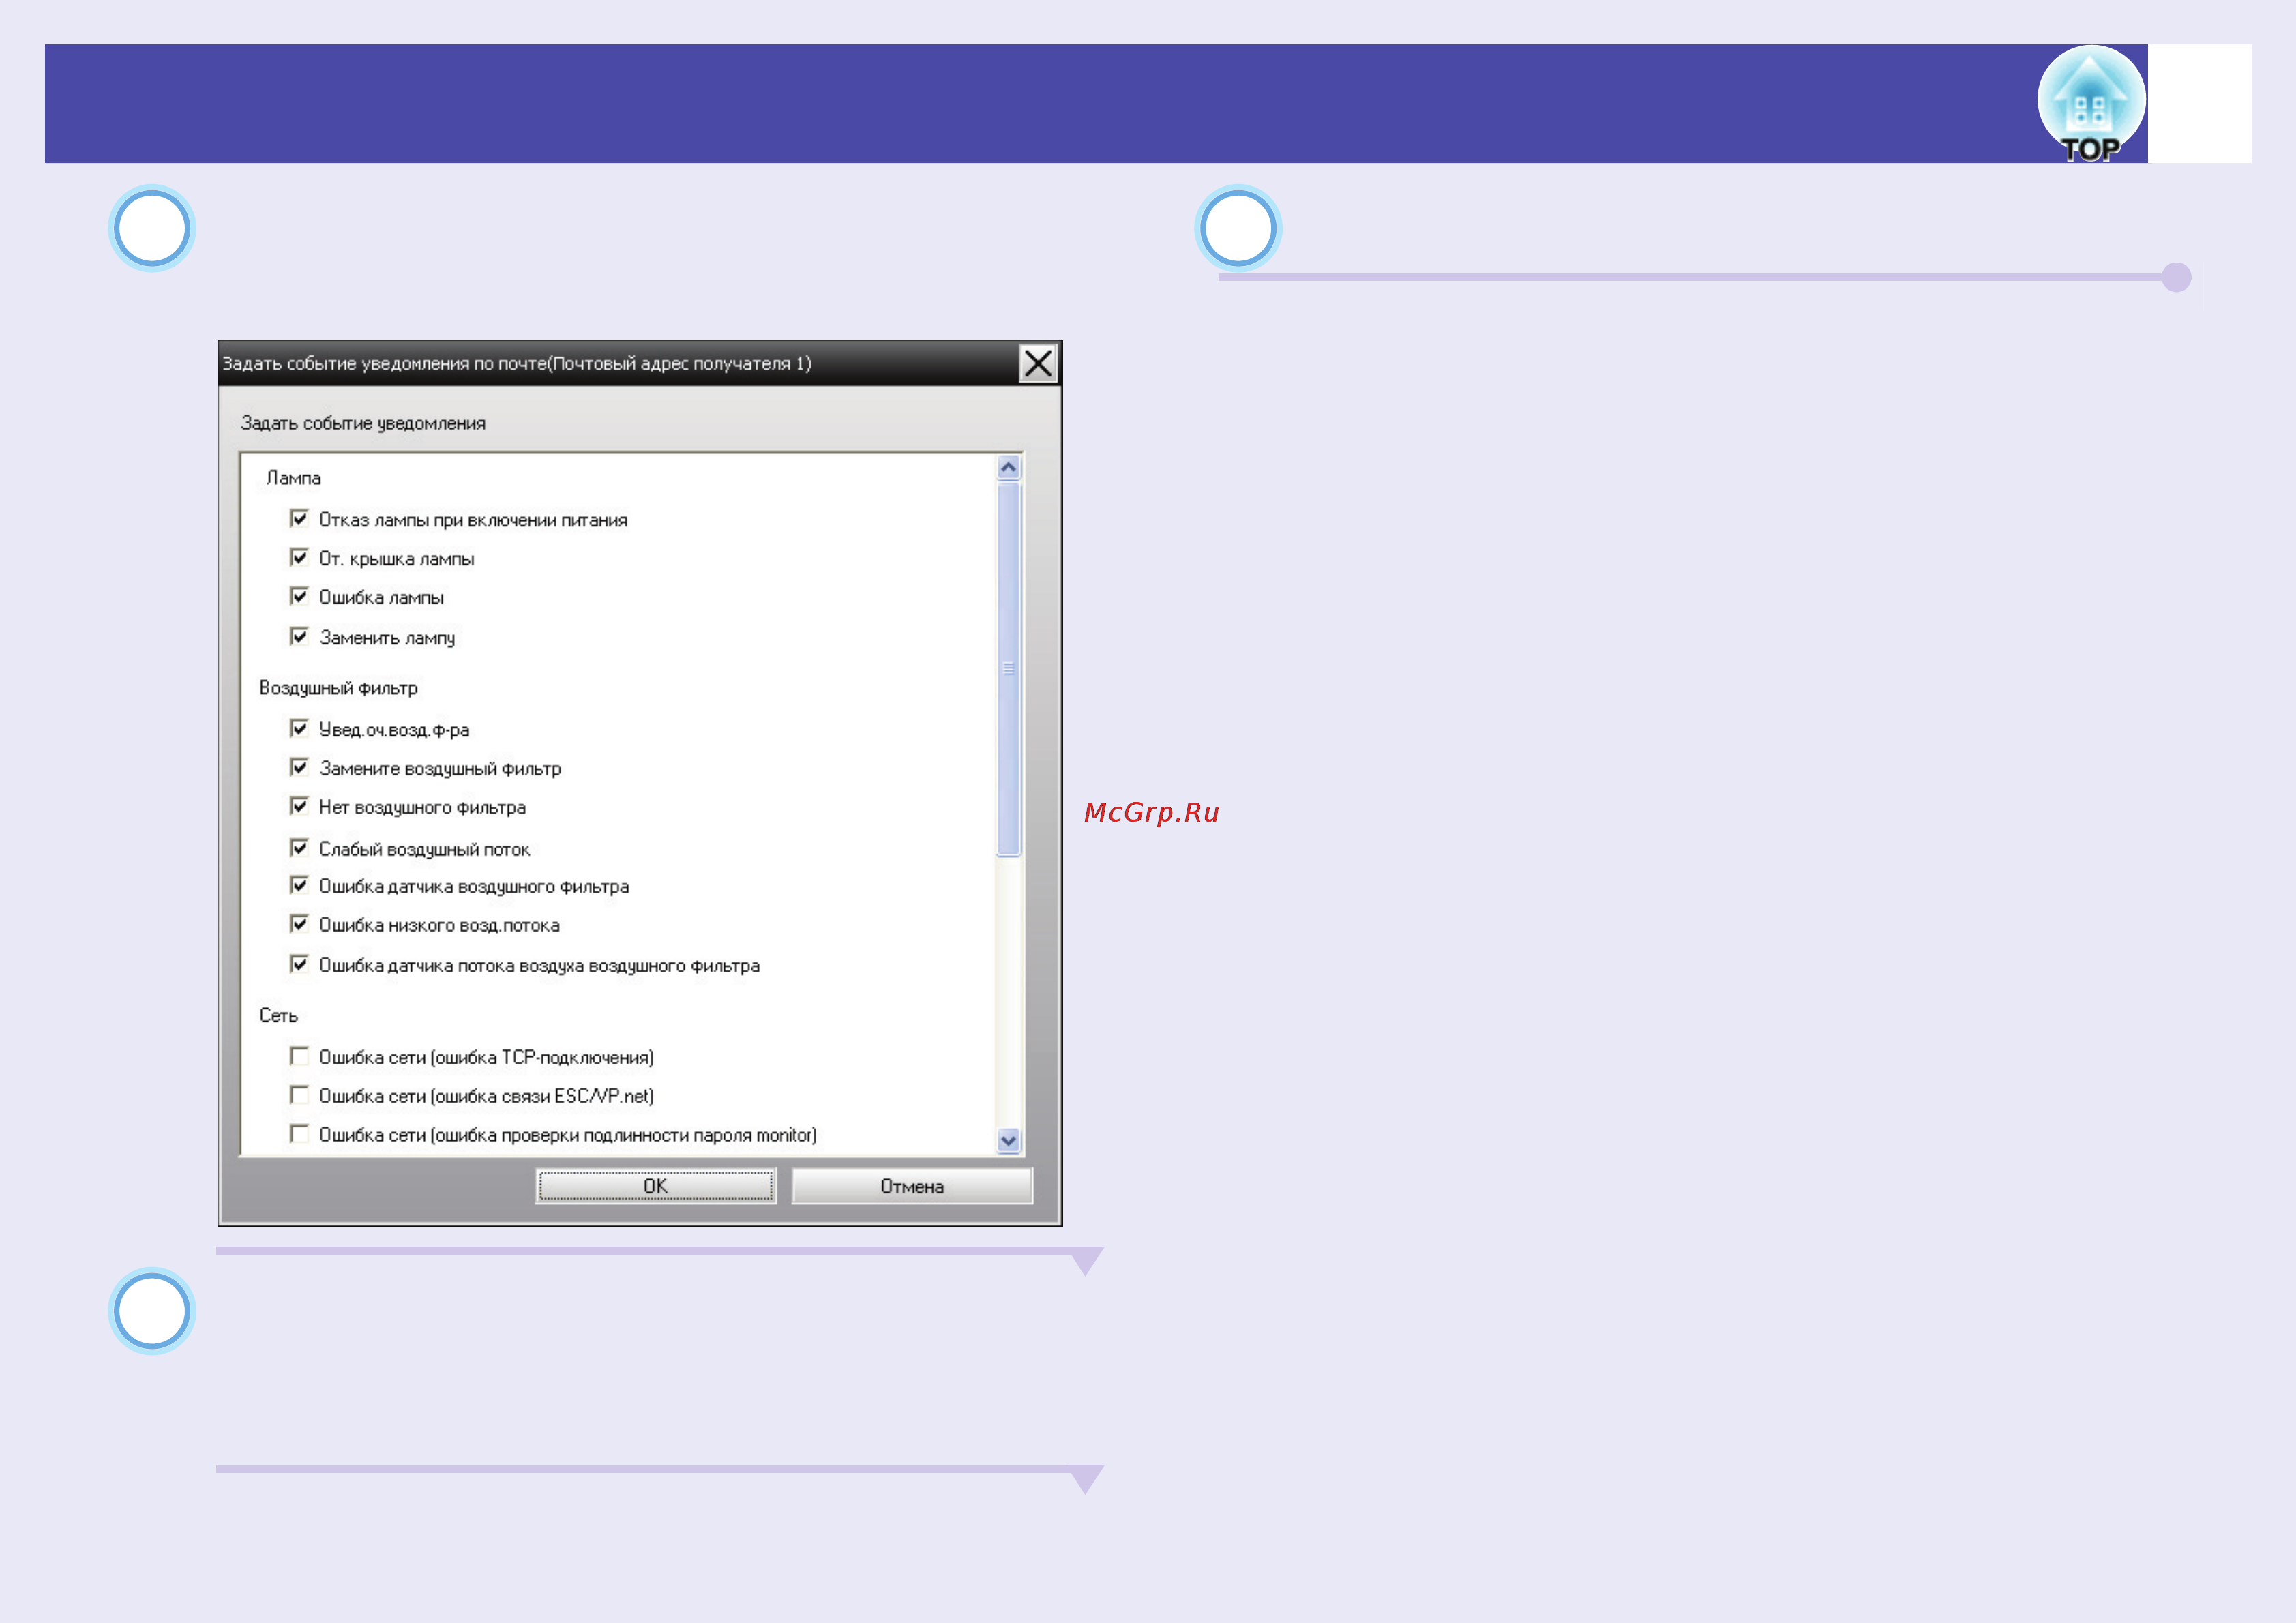2296x1623 pixels.
Task: Enable 'Ошибка сети (ошибка TCP-подключения)'
Action: [299, 1056]
